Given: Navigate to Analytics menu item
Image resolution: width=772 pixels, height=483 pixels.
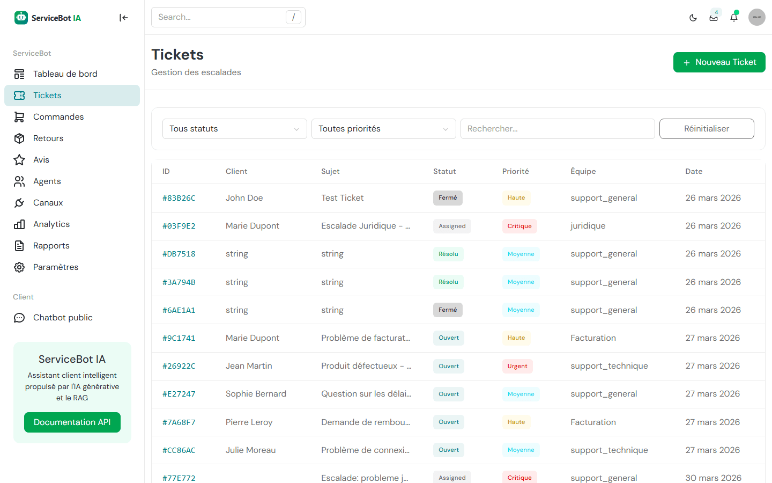Looking at the screenshot, I should pos(72,224).
